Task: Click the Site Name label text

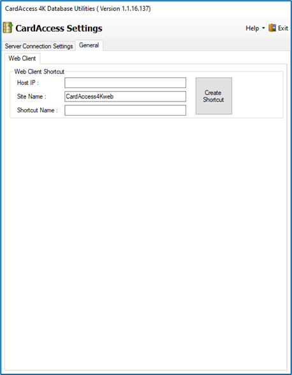Action: pyautogui.click(x=31, y=96)
